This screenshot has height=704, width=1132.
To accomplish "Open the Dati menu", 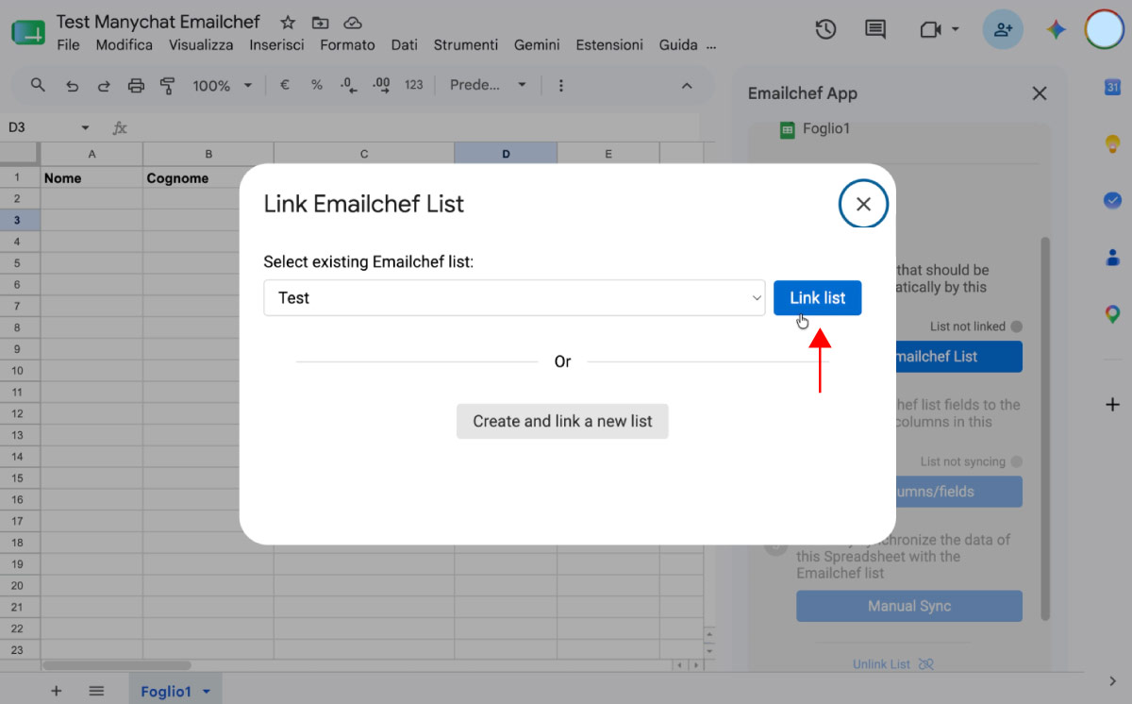I will pos(404,44).
